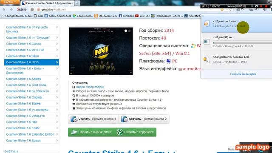The height and width of the screenshot is (153, 272).
Task: Open the Speedtest bookmark
Action: (193, 16)
